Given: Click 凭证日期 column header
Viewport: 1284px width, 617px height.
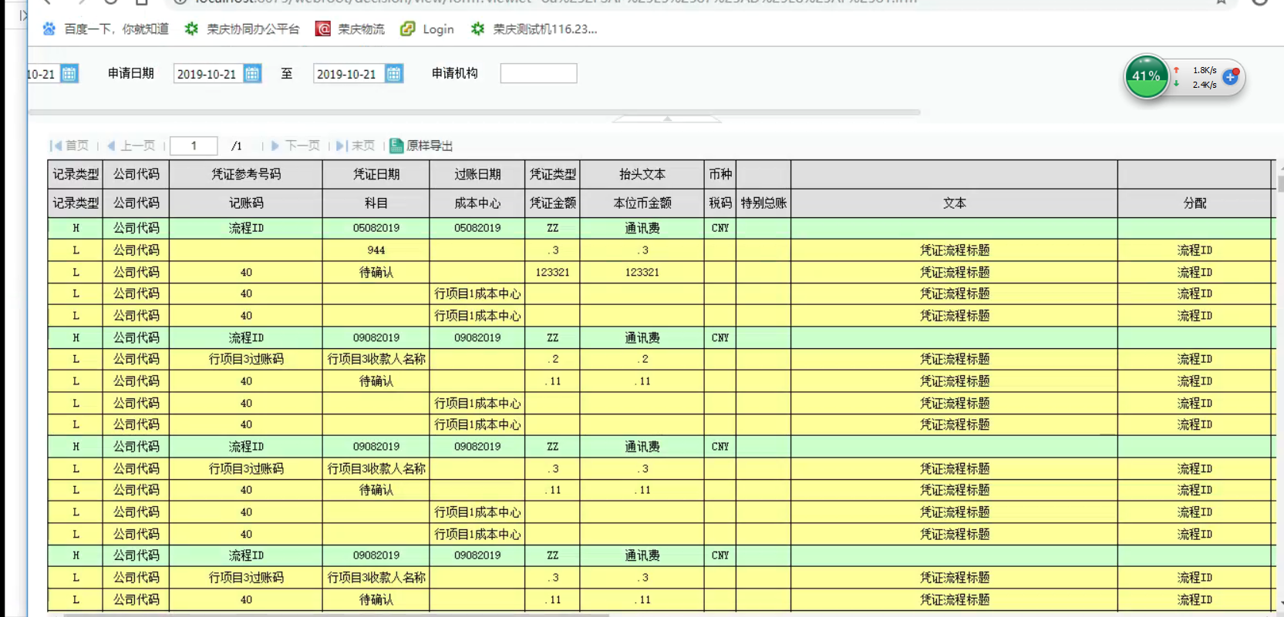Looking at the screenshot, I should 376,175.
